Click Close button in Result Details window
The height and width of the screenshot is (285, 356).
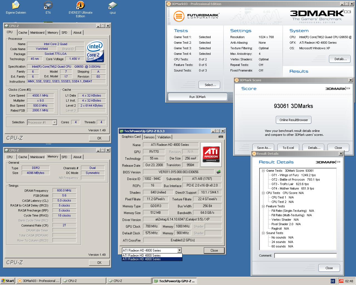[329, 268]
